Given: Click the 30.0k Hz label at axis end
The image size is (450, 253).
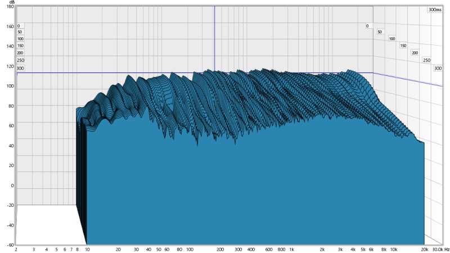Looking at the screenshot, I should pos(440,249).
